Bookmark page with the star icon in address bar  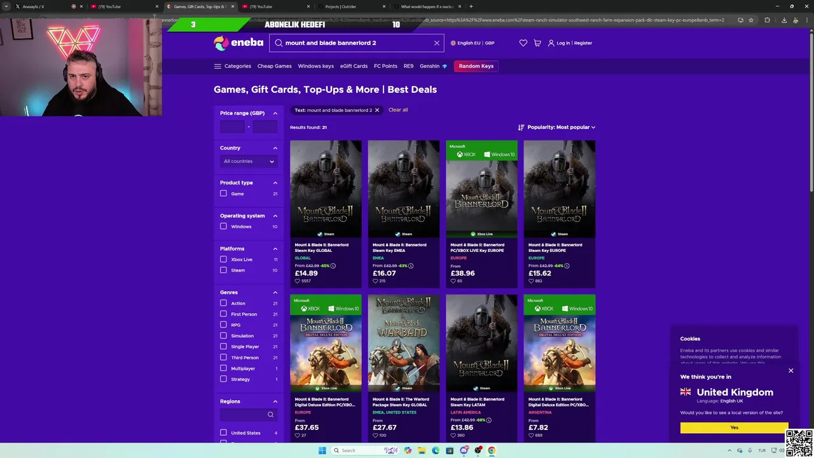click(x=750, y=20)
